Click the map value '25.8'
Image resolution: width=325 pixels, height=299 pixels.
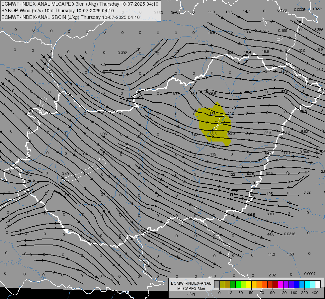[x=268, y=133]
